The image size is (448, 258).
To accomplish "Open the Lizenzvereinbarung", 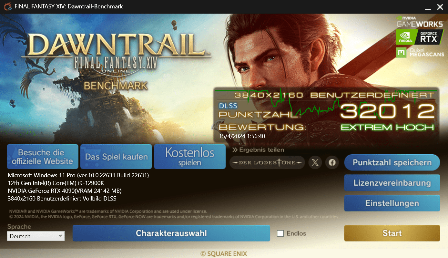I will click(392, 183).
